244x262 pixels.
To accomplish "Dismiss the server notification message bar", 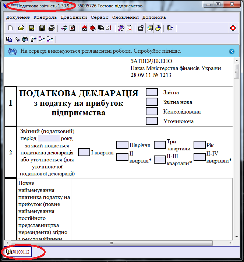I will [231, 51].
